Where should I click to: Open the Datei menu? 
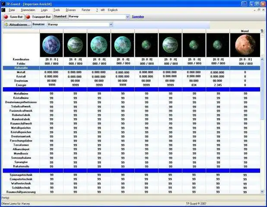(x=12, y=10)
